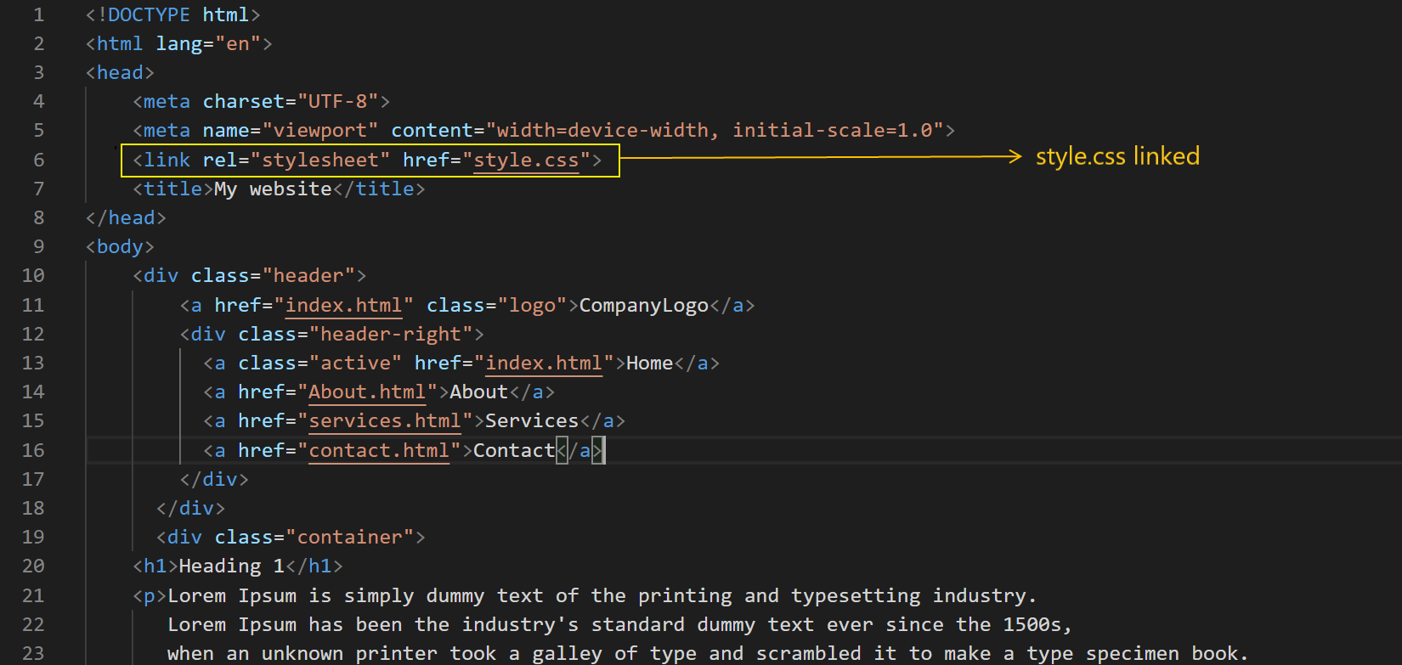Click 'standard dummy text ever since' phrase

(732, 624)
